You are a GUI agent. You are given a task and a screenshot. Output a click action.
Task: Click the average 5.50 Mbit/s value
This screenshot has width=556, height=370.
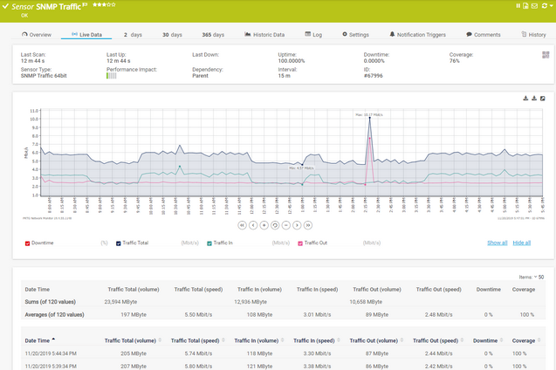[198, 315]
